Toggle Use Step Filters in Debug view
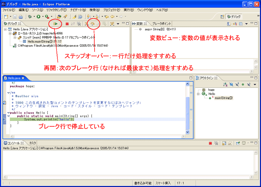The image size is (261, 187). pyautogui.click(x=112, y=24)
